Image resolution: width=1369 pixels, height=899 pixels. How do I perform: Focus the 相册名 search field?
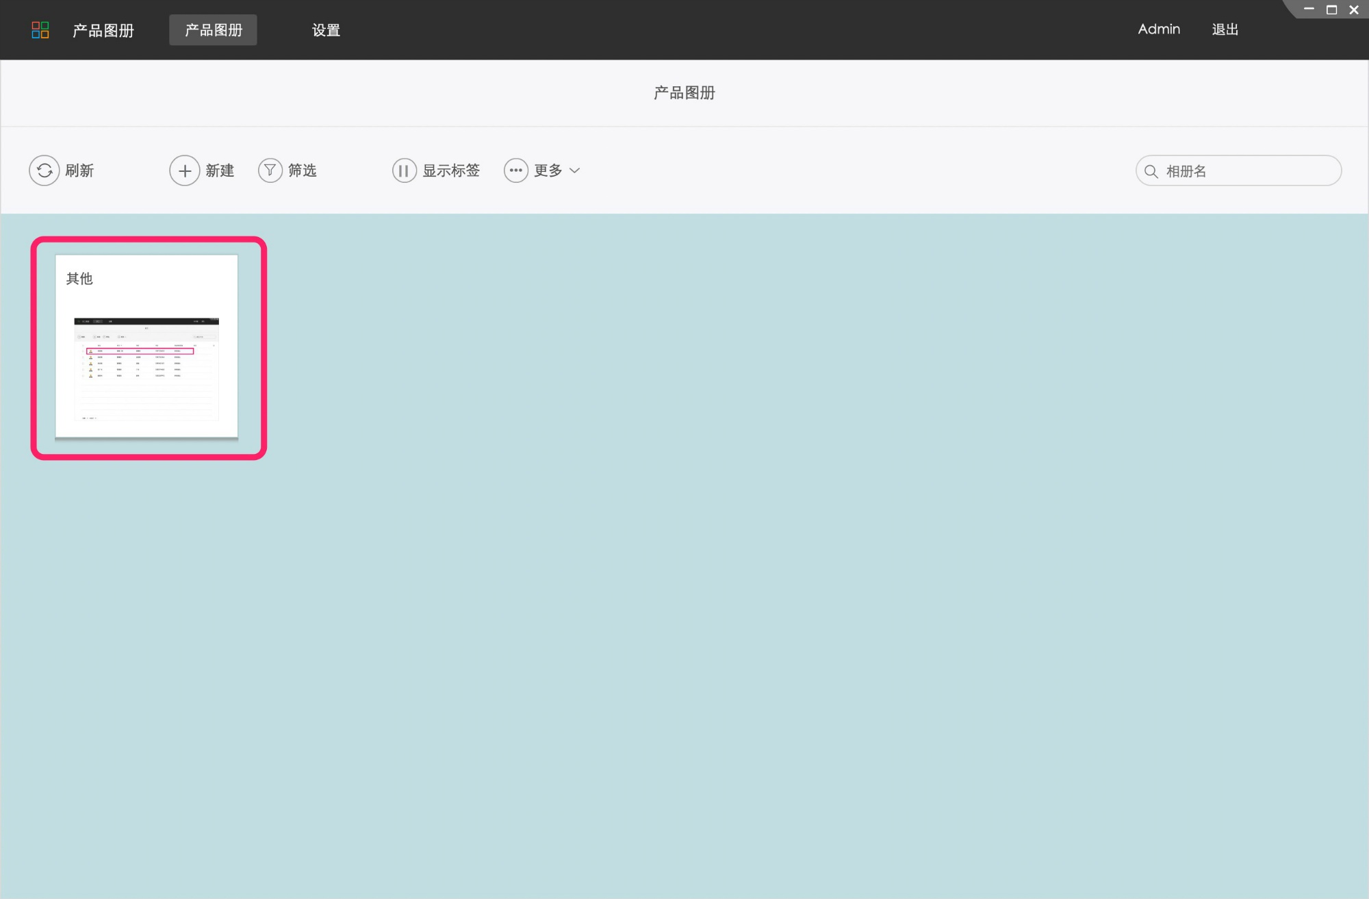tap(1238, 170)
